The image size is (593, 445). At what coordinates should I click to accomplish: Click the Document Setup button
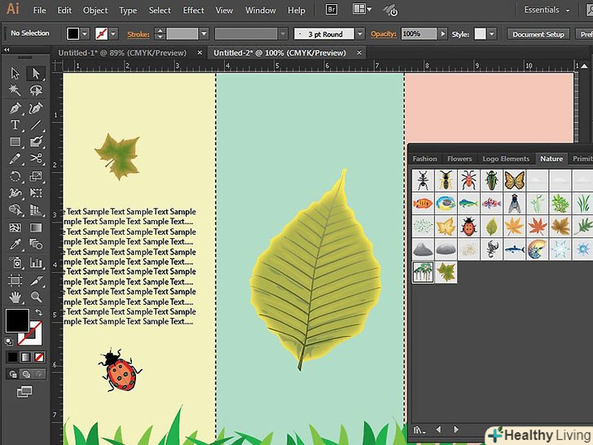tap(538, 34)
